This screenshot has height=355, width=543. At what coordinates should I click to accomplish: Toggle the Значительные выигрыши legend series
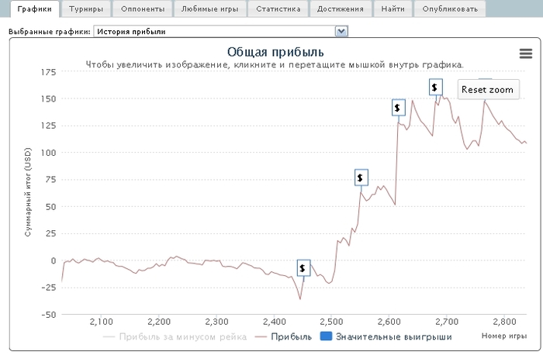pyautogui.click(x=386, y=336)
